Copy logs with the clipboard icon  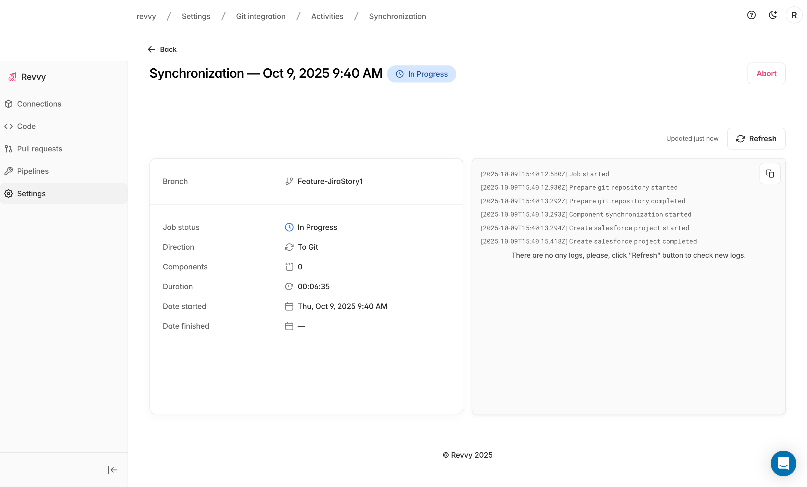pos(770,173)
